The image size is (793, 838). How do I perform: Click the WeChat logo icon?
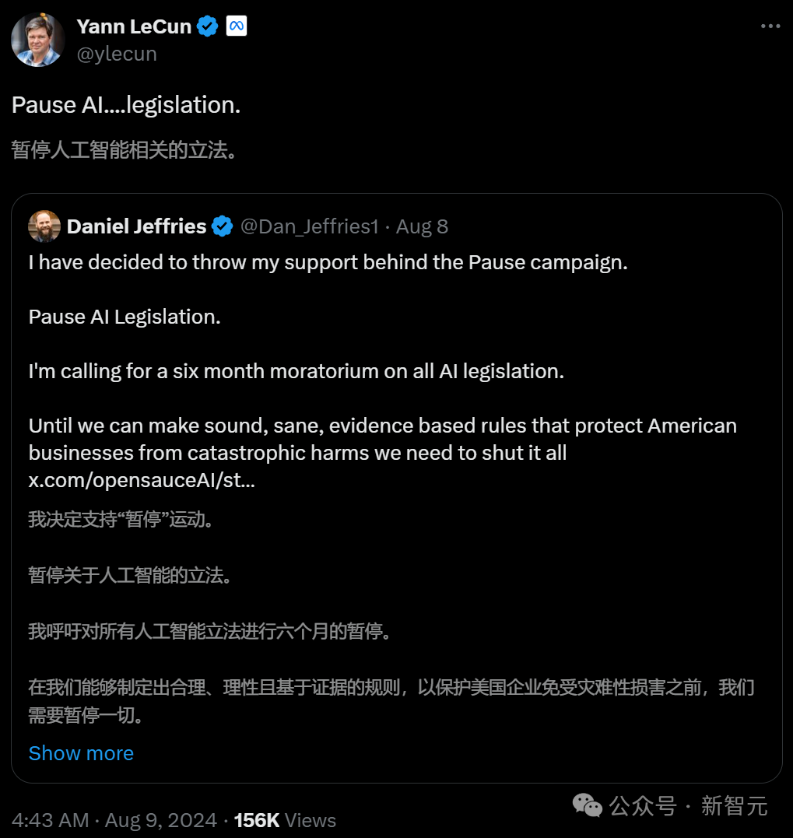[588, 805]
